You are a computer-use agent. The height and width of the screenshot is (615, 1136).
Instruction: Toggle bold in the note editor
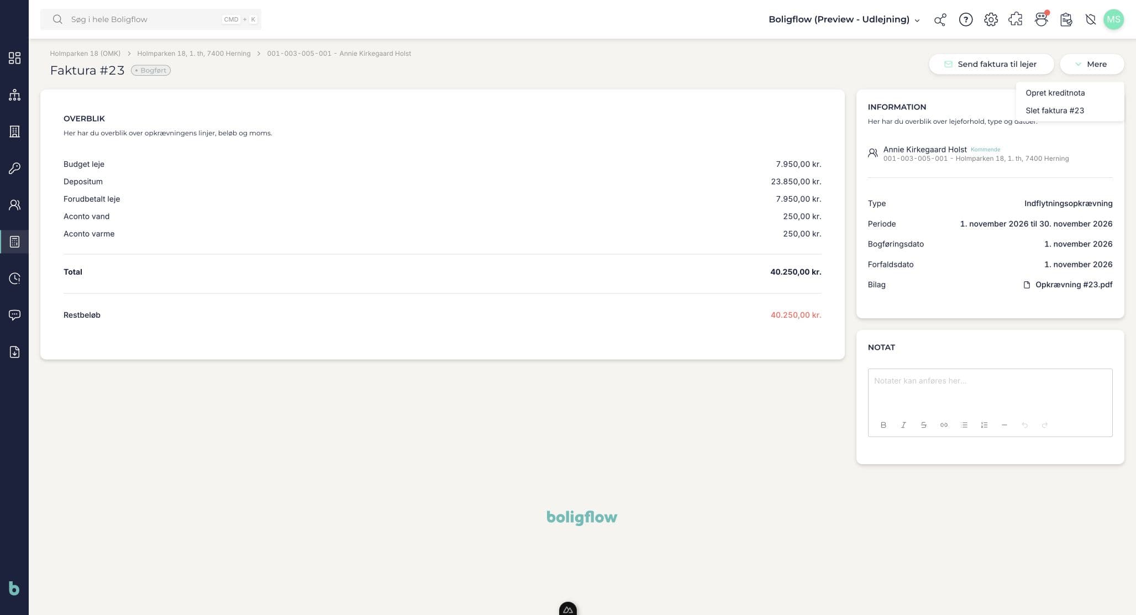coord(883,425)
